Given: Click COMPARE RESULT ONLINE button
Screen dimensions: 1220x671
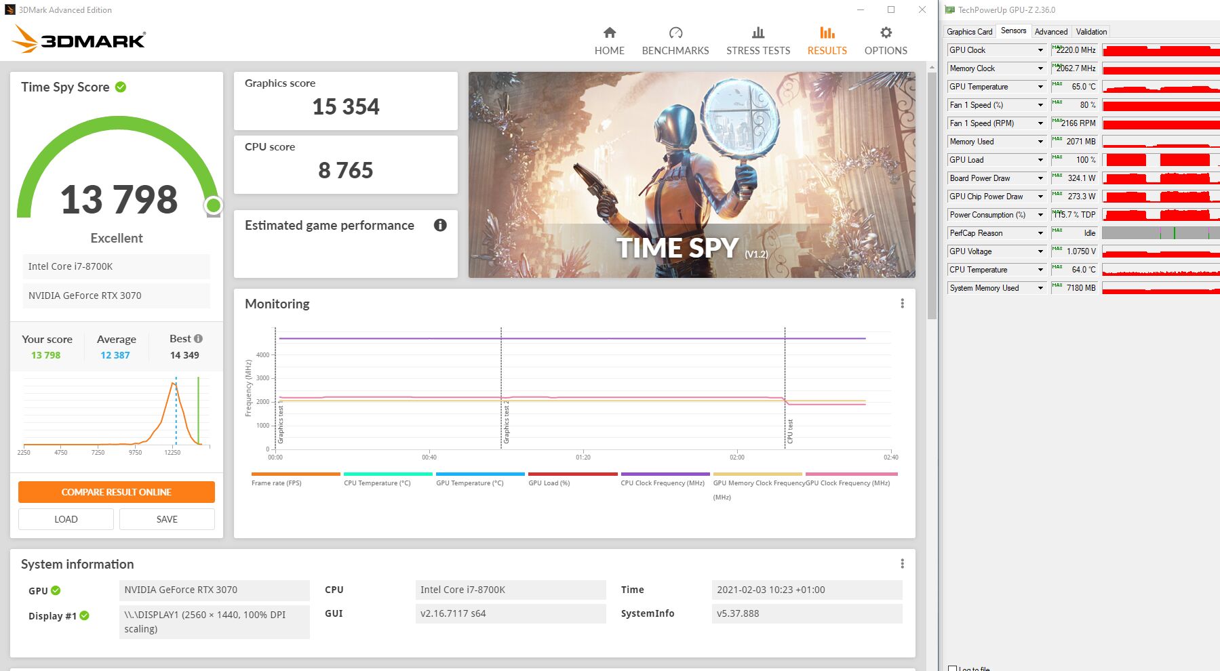Looking at the screenshot, I should coord(117,492).
